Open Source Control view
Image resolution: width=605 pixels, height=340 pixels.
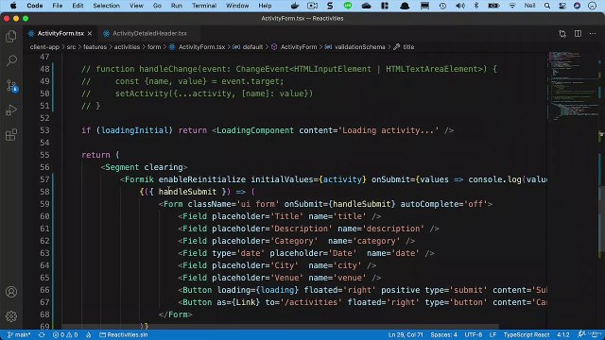point(11,86)
